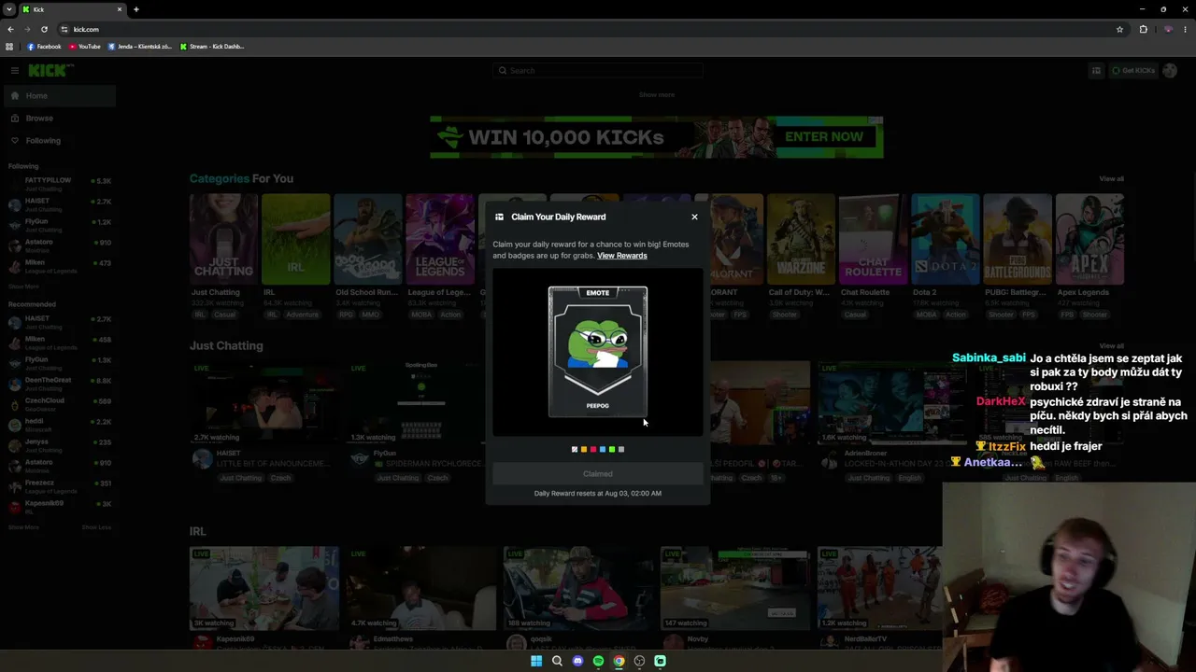
Task: Click View all for Categories For You
Action: (x=1112, y=178)
